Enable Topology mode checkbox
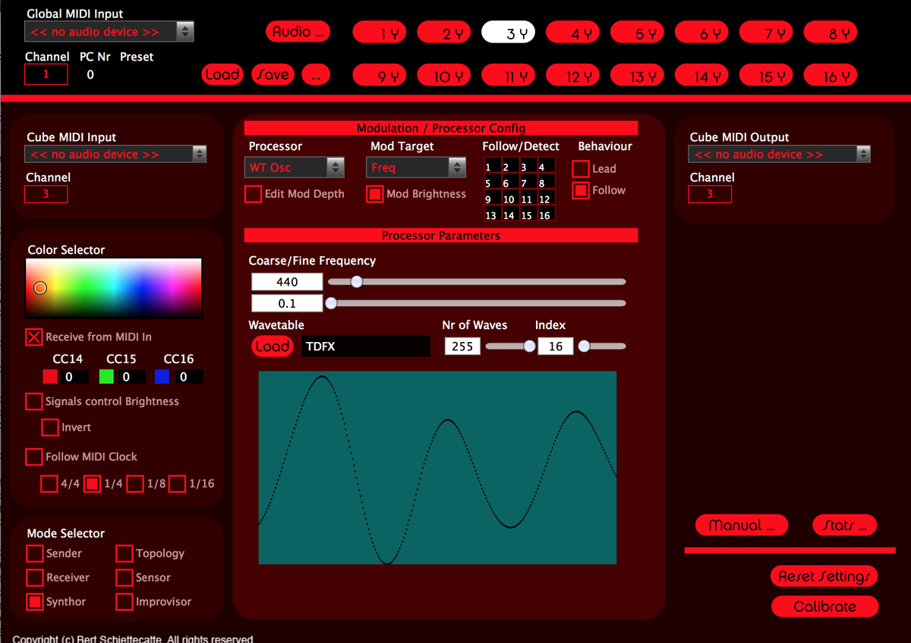Viewport: 911px width, 643px height. click(125, 554)
